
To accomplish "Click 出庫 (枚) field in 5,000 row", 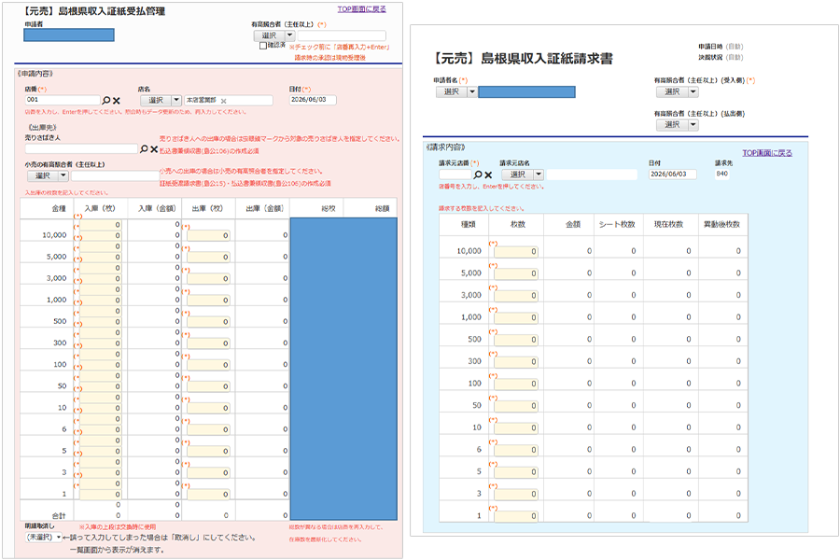I will 208,258.
